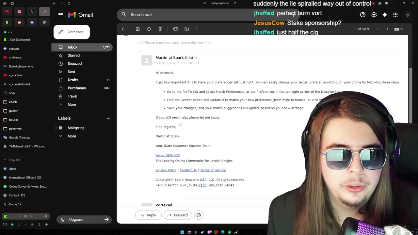Open the Travel category
Screen dimensions: 418x235
point(82,96)
